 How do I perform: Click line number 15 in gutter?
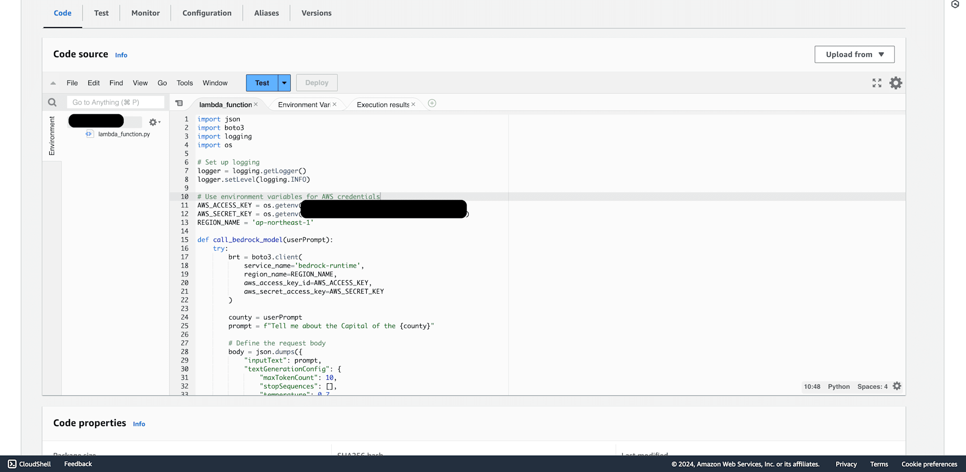click(x=185, y=240)
